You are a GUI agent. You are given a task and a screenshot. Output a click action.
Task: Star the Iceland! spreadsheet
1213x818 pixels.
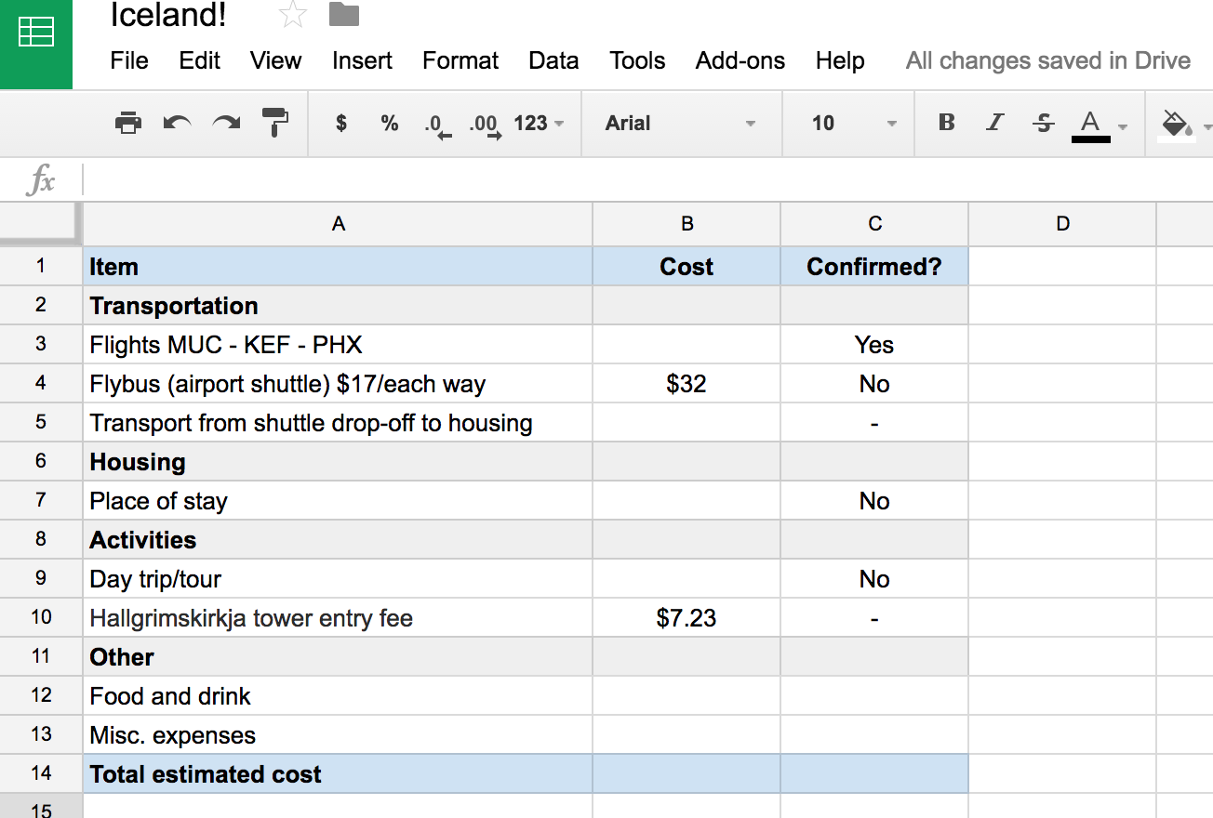291,14
